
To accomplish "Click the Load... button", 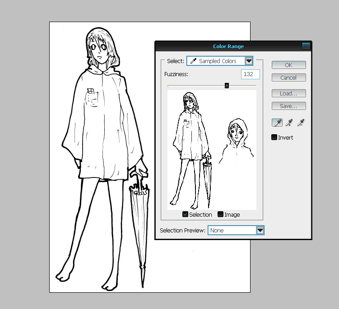I will point(288,93).
